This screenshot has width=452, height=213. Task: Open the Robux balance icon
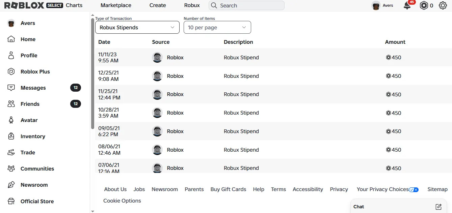click(x=424, y=5)
